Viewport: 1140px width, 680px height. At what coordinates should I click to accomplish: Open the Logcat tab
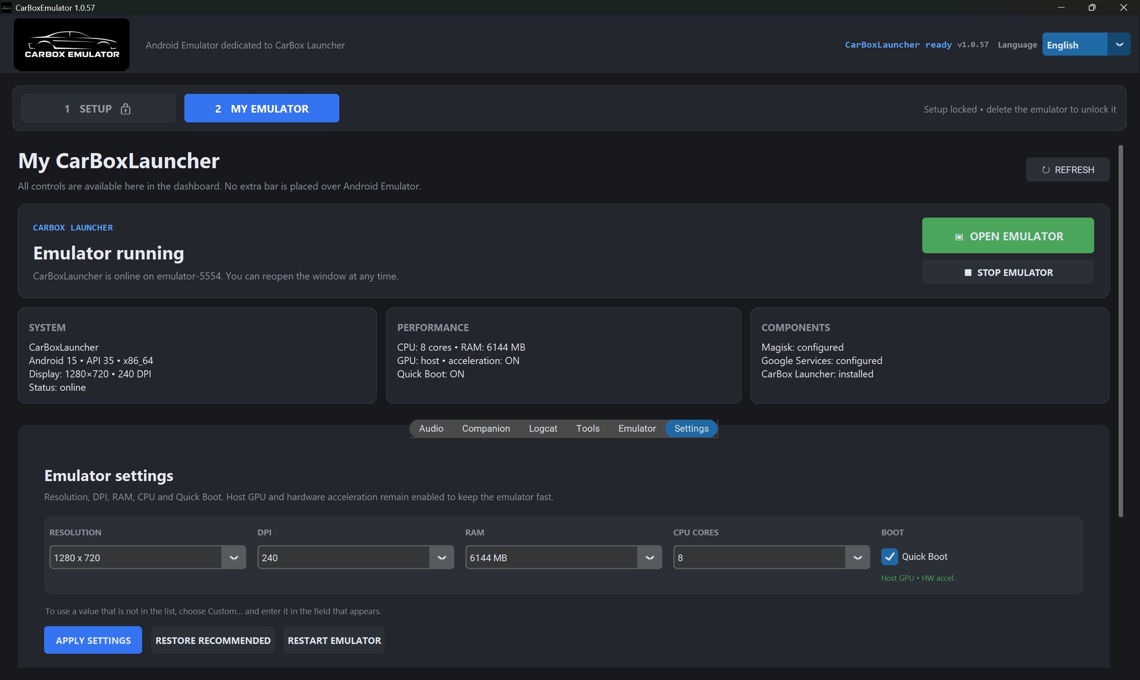[x=543, y=429]
